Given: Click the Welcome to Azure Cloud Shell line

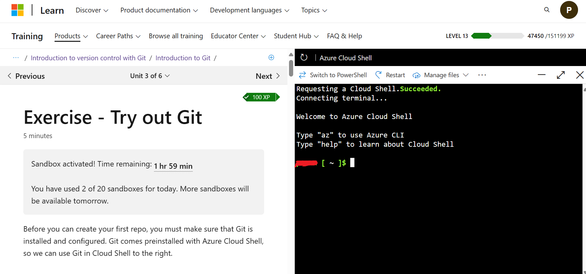Looking at the screenshot, I should tap(354, 116).
